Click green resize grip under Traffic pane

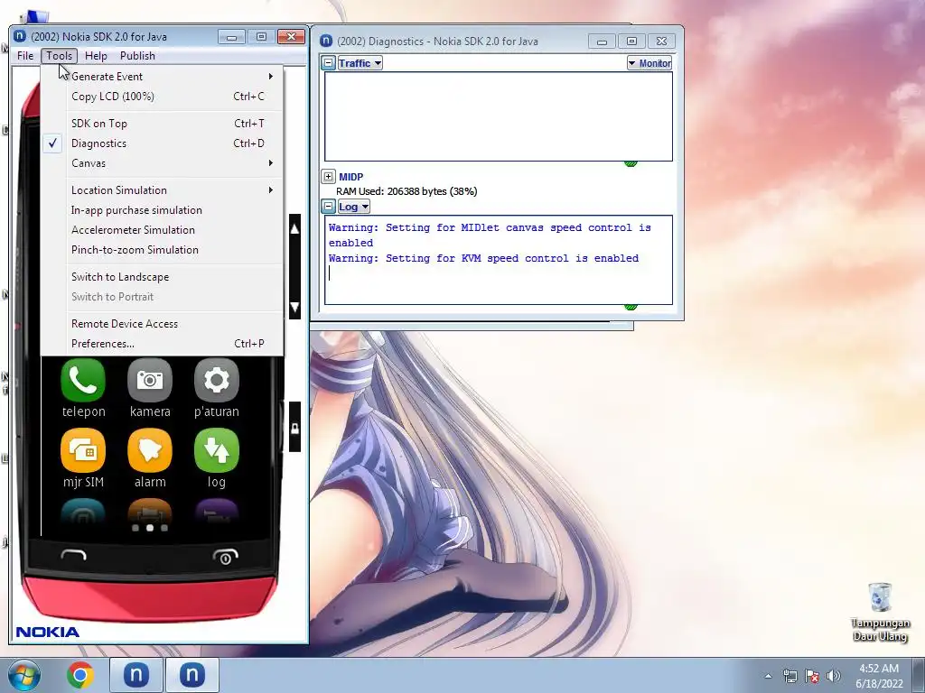631,164
